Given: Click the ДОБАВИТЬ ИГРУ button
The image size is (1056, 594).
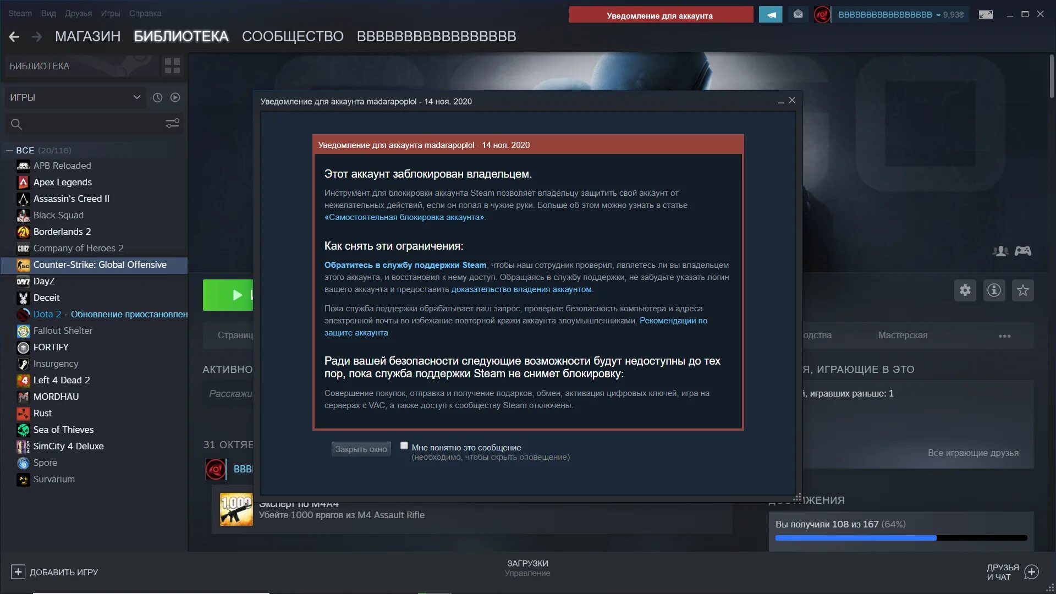Looking at the screenshot, I should pyautogui.click(x=54, y=572).
